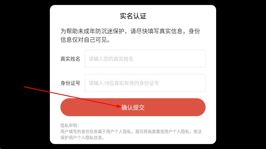This screenshot has height=149, width=266.
Task: Click the 身份证号 field label
Action: pyautogui.click(x=70, y=83)
